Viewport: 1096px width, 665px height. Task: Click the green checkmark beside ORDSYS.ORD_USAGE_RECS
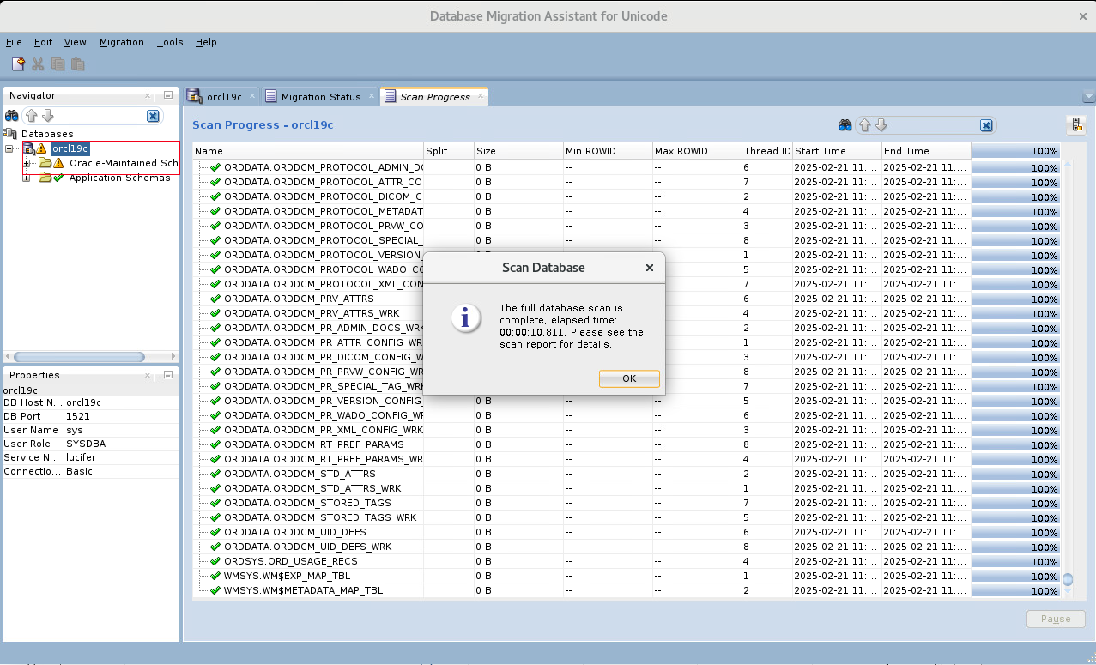(x=215, y=561)
